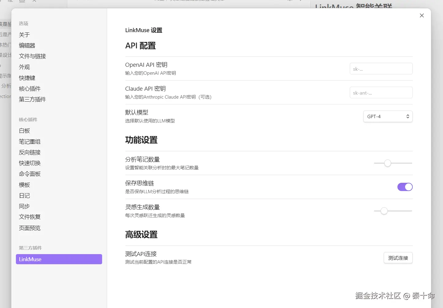
Task: Toggle the 保存思维链 switch off
Action: pyautogui.click(x=405, y=187)
